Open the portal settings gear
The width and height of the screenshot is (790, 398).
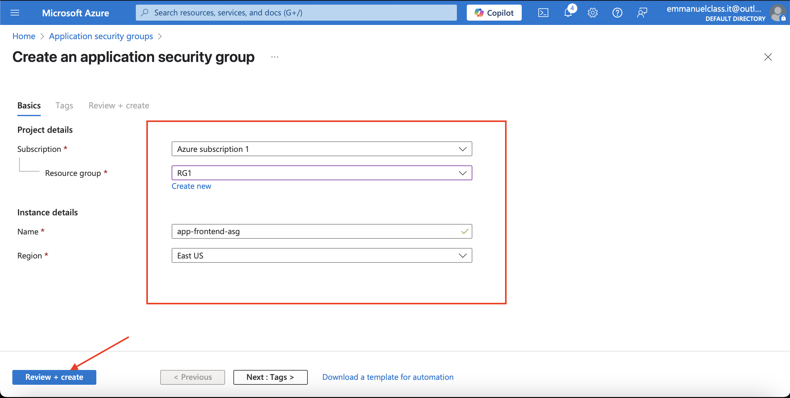click(x=593, y=13)
